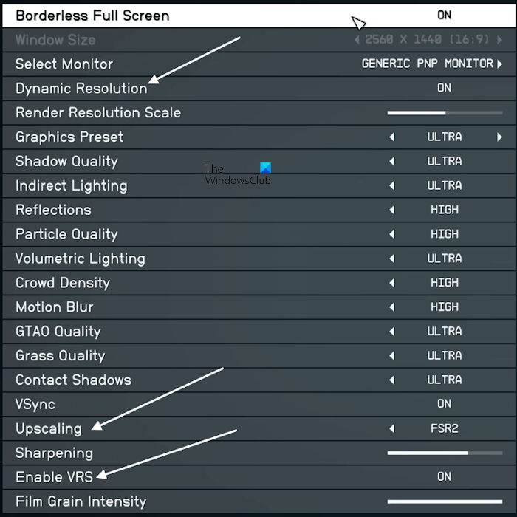Click left arrow beside Grass Quality

(392, 356)
